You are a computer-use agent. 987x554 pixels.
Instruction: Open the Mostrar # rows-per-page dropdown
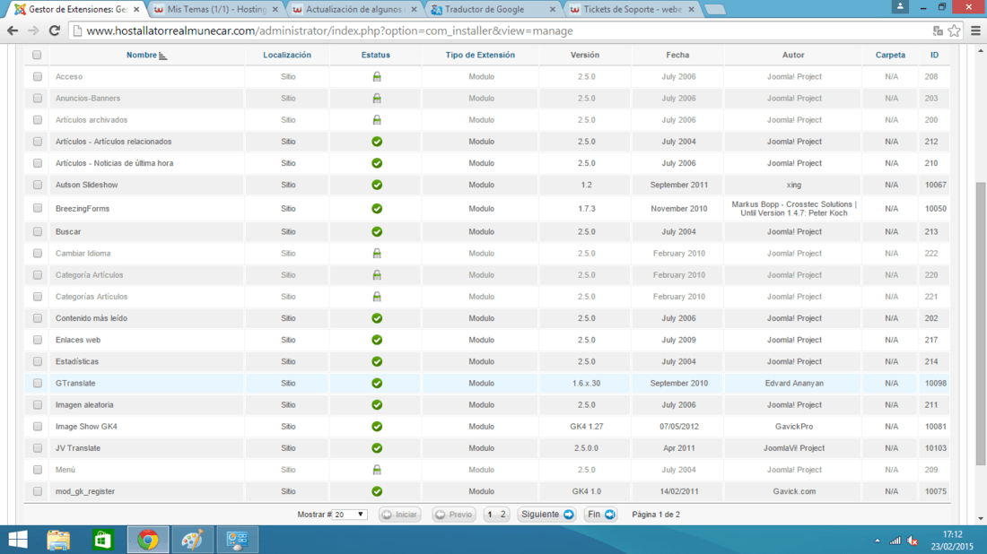(349, 515)
